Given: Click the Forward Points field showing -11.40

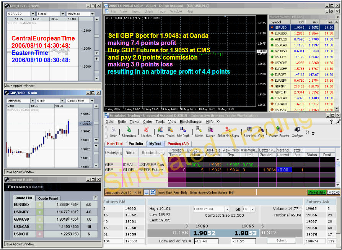Looking at the screenshot, I should click(x=206, y=241).
